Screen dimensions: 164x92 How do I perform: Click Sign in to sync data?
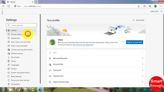135,42
